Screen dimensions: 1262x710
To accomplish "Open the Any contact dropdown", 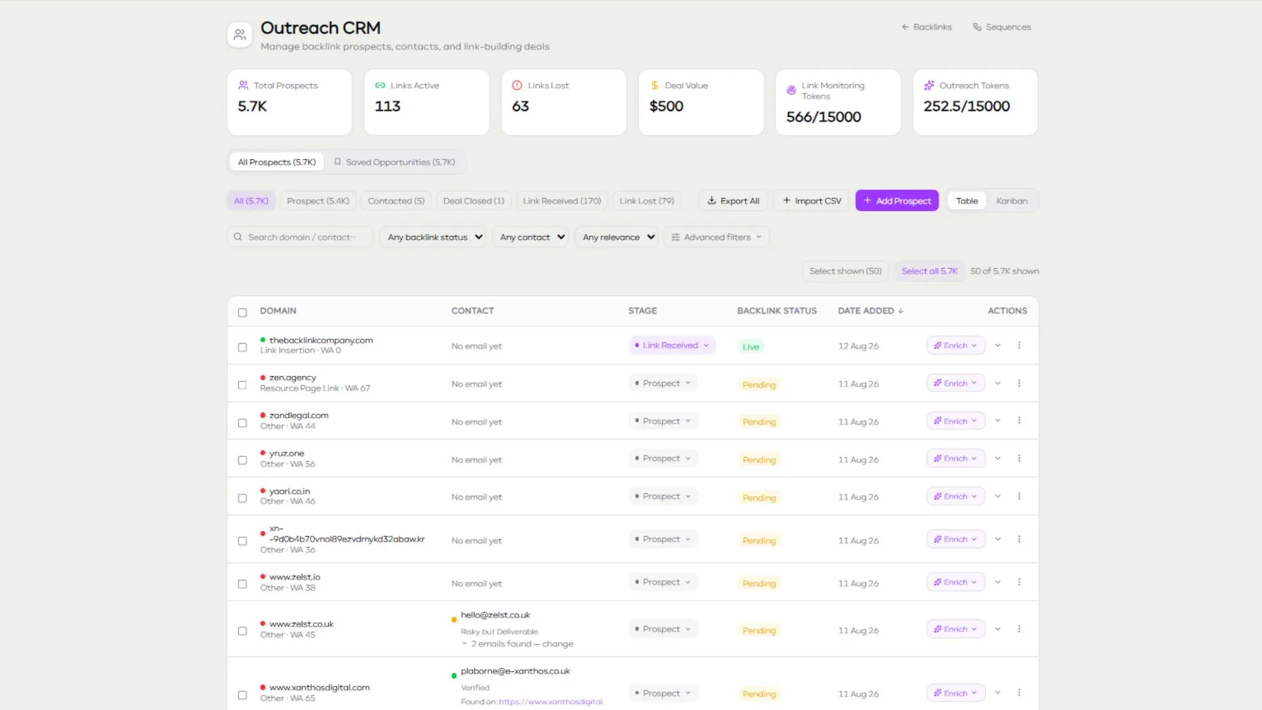I will coord(530,237).
